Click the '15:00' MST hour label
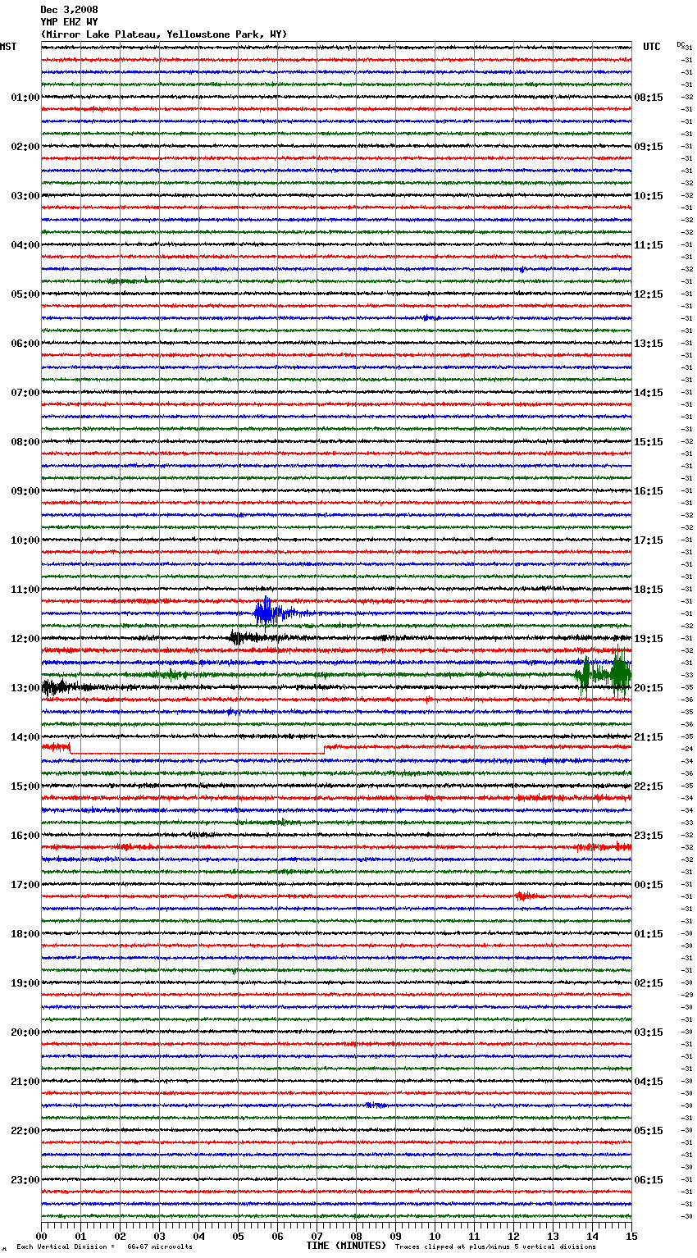Screen dimensions: 697x1258 coord(25,786)
